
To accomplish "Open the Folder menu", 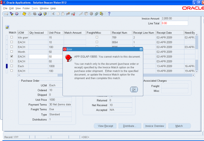I will (26, 8).
